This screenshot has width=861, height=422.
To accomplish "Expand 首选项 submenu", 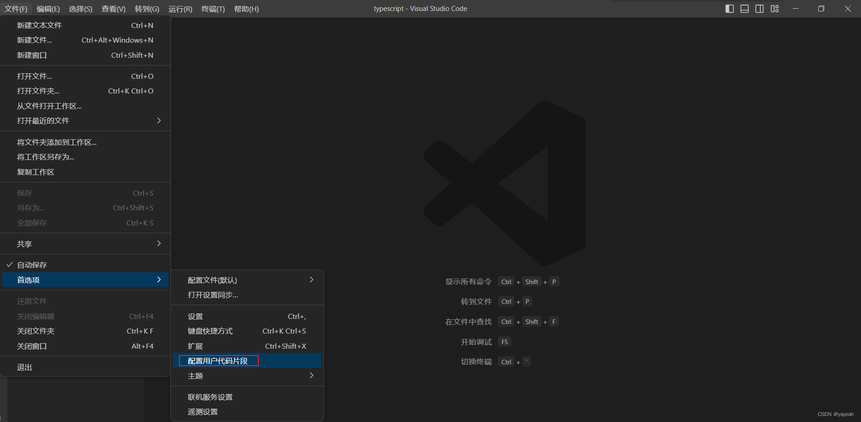I will click(85, 280).
